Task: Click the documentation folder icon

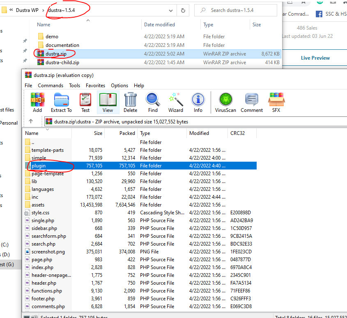Action: (41, 45)
